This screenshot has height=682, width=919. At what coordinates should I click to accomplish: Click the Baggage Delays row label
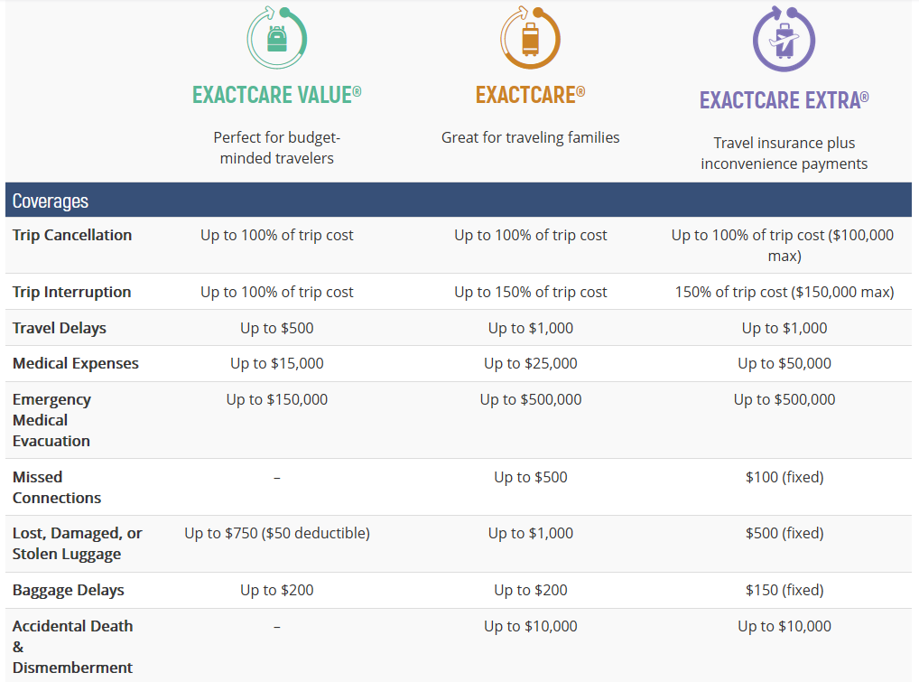click(x=68, y=590)
